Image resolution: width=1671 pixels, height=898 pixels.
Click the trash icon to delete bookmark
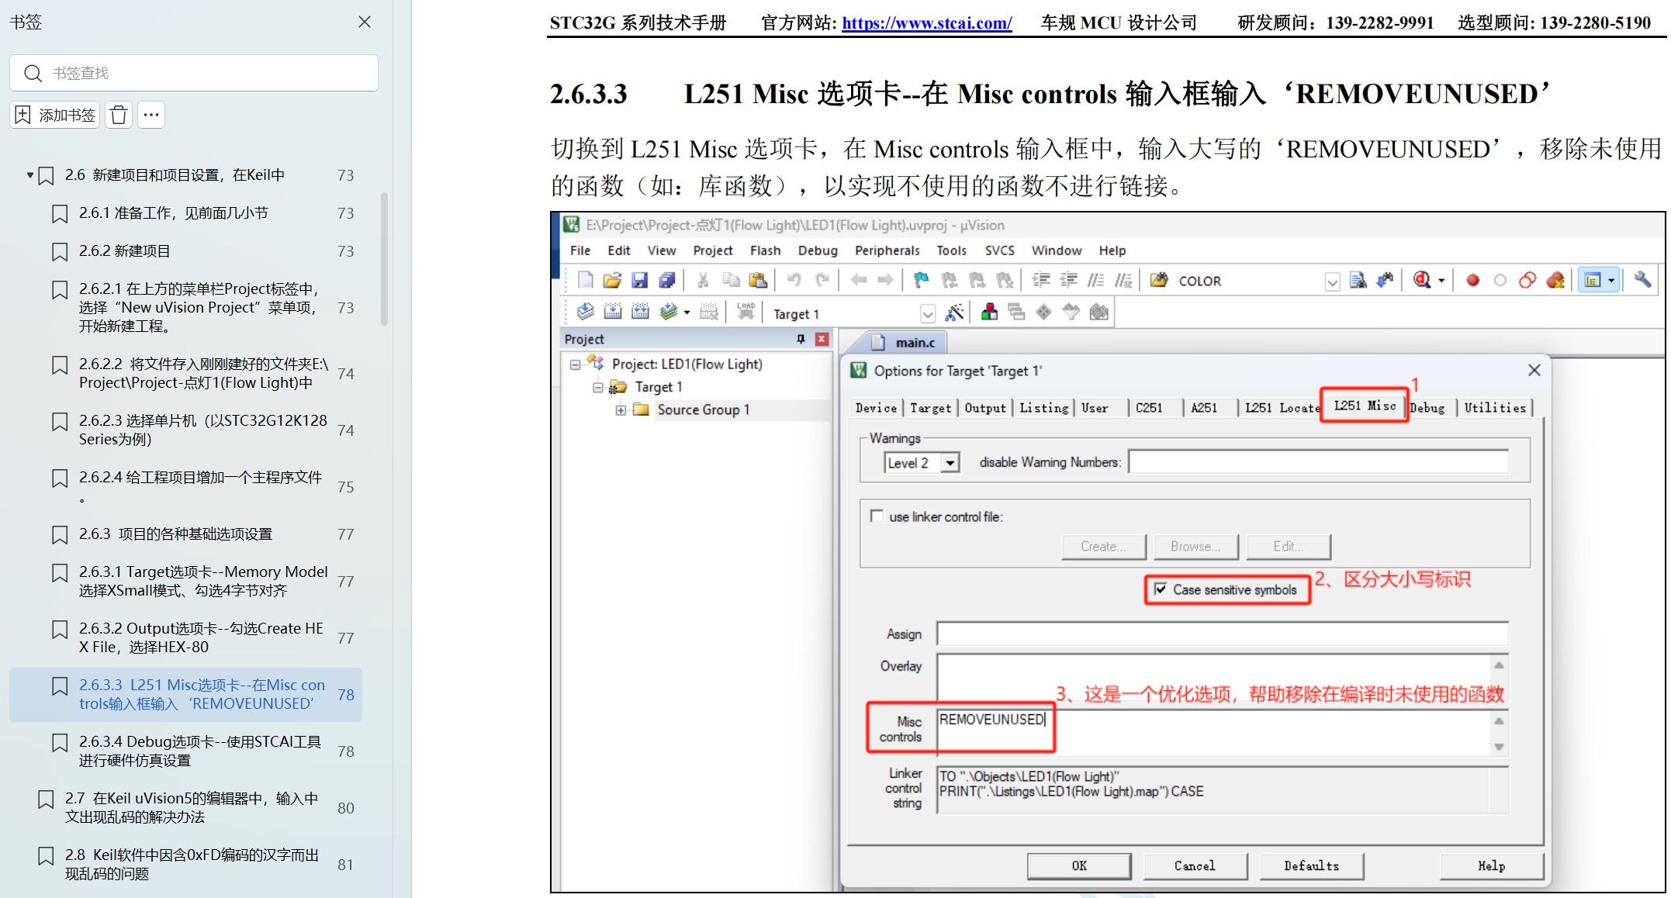click(119, 116)
